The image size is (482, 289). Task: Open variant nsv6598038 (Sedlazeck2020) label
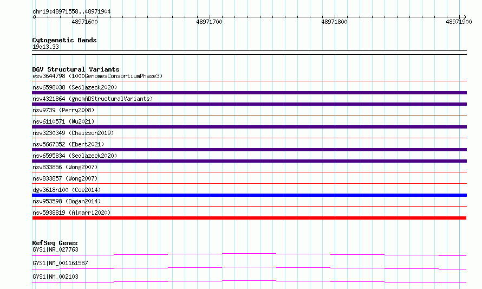[x=75, y=87]
